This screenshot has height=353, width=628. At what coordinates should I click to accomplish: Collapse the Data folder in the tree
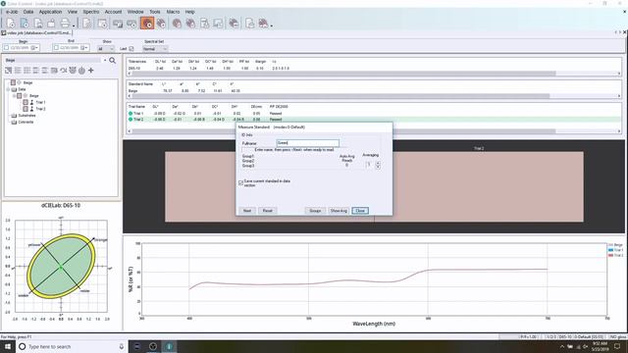coord(8,89)
